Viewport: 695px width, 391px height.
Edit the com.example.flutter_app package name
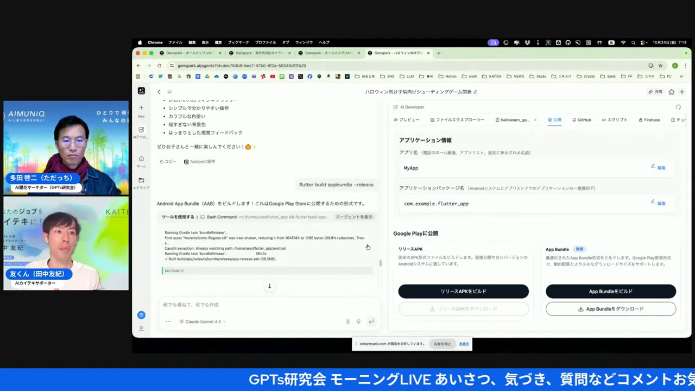click(659, 203)
